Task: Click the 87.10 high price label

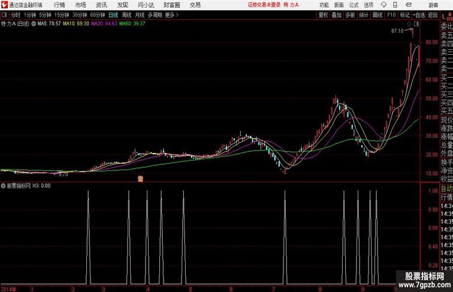Action: point(397,31)
